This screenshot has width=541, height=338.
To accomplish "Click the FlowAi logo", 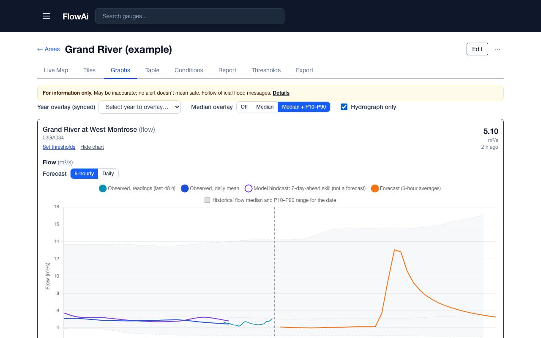I will (x=76, y=16).
